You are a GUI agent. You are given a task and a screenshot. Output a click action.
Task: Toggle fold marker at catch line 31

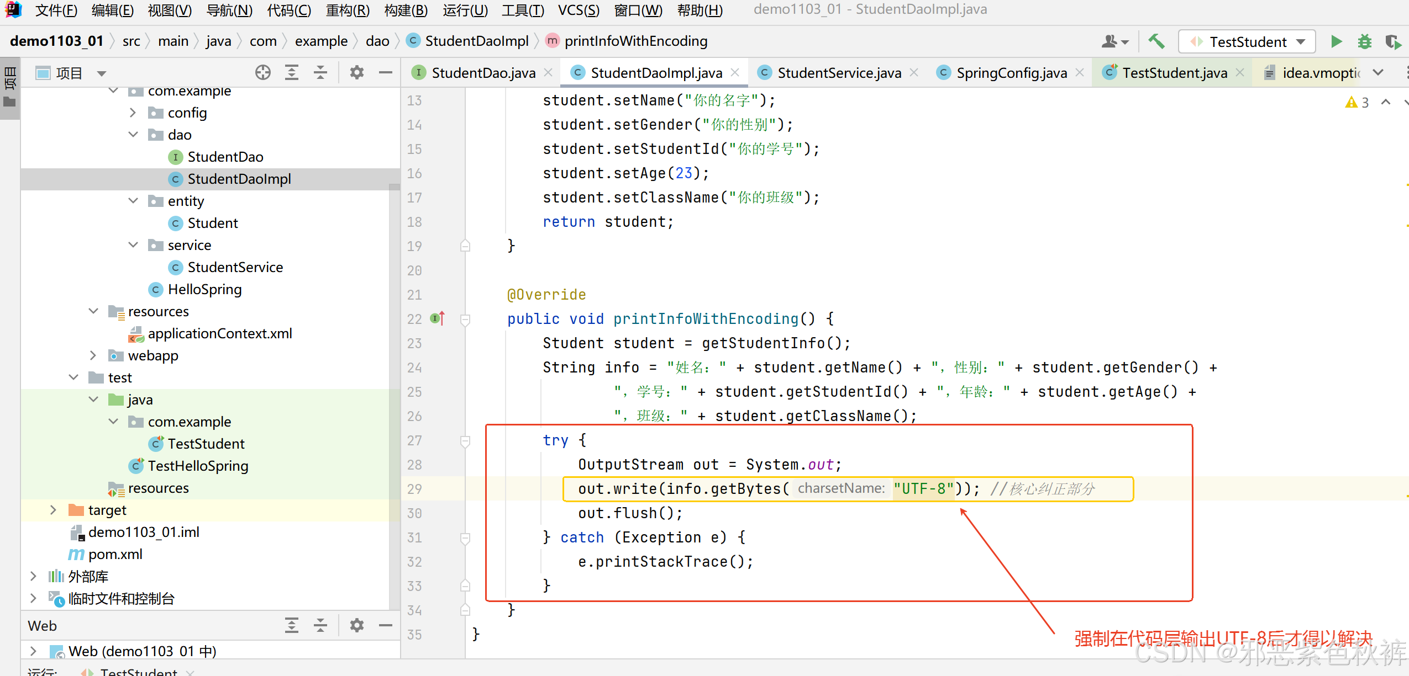[465, 537]
